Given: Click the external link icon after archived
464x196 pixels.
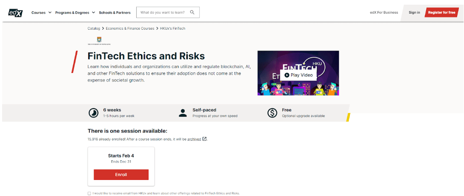Looking at the screenshot, I should [205, 139].
